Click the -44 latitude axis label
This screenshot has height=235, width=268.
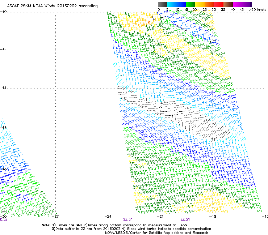coord(3,88)
